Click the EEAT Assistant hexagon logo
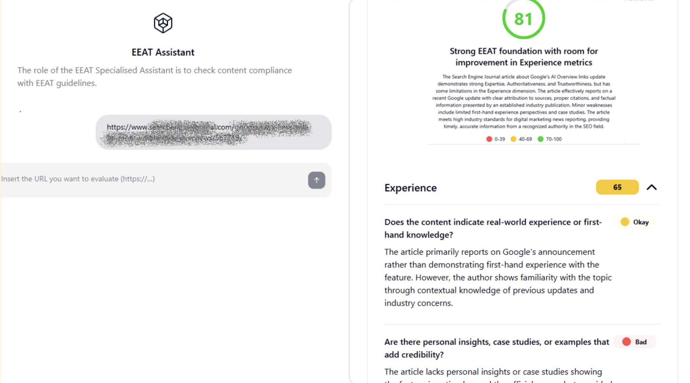This screenshot has height=383, width=690. coord(163,23)
